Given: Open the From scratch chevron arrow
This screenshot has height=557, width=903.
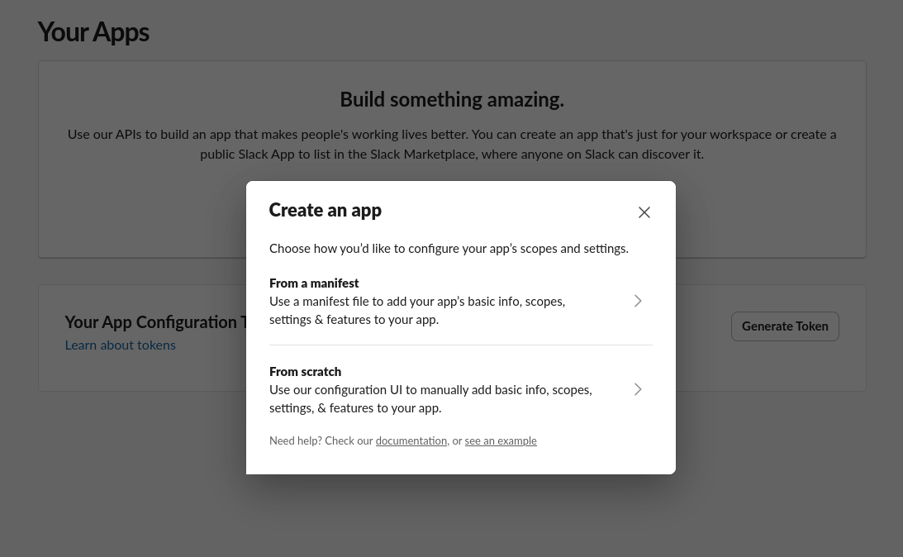Looking at the screenshot, I should (638, 389).
